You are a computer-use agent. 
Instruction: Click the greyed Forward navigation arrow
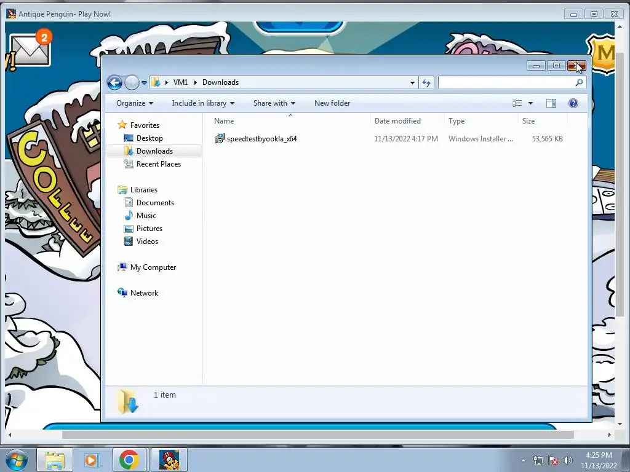coord(132,83)
